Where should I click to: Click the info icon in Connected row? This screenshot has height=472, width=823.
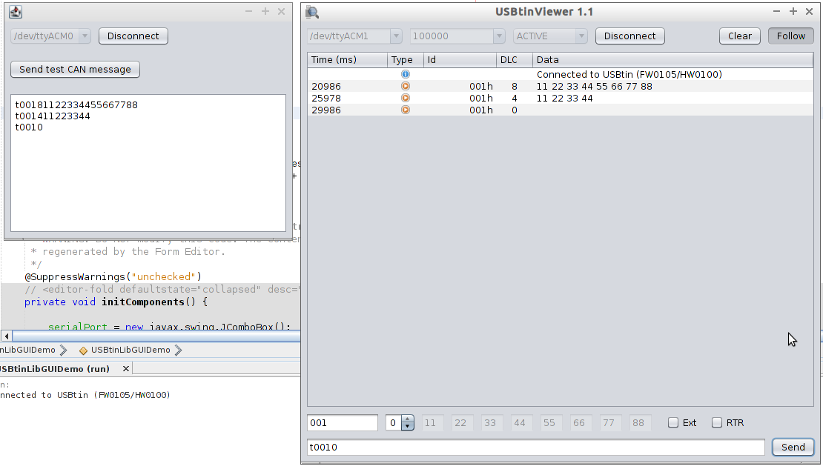(x=406, y=75)
